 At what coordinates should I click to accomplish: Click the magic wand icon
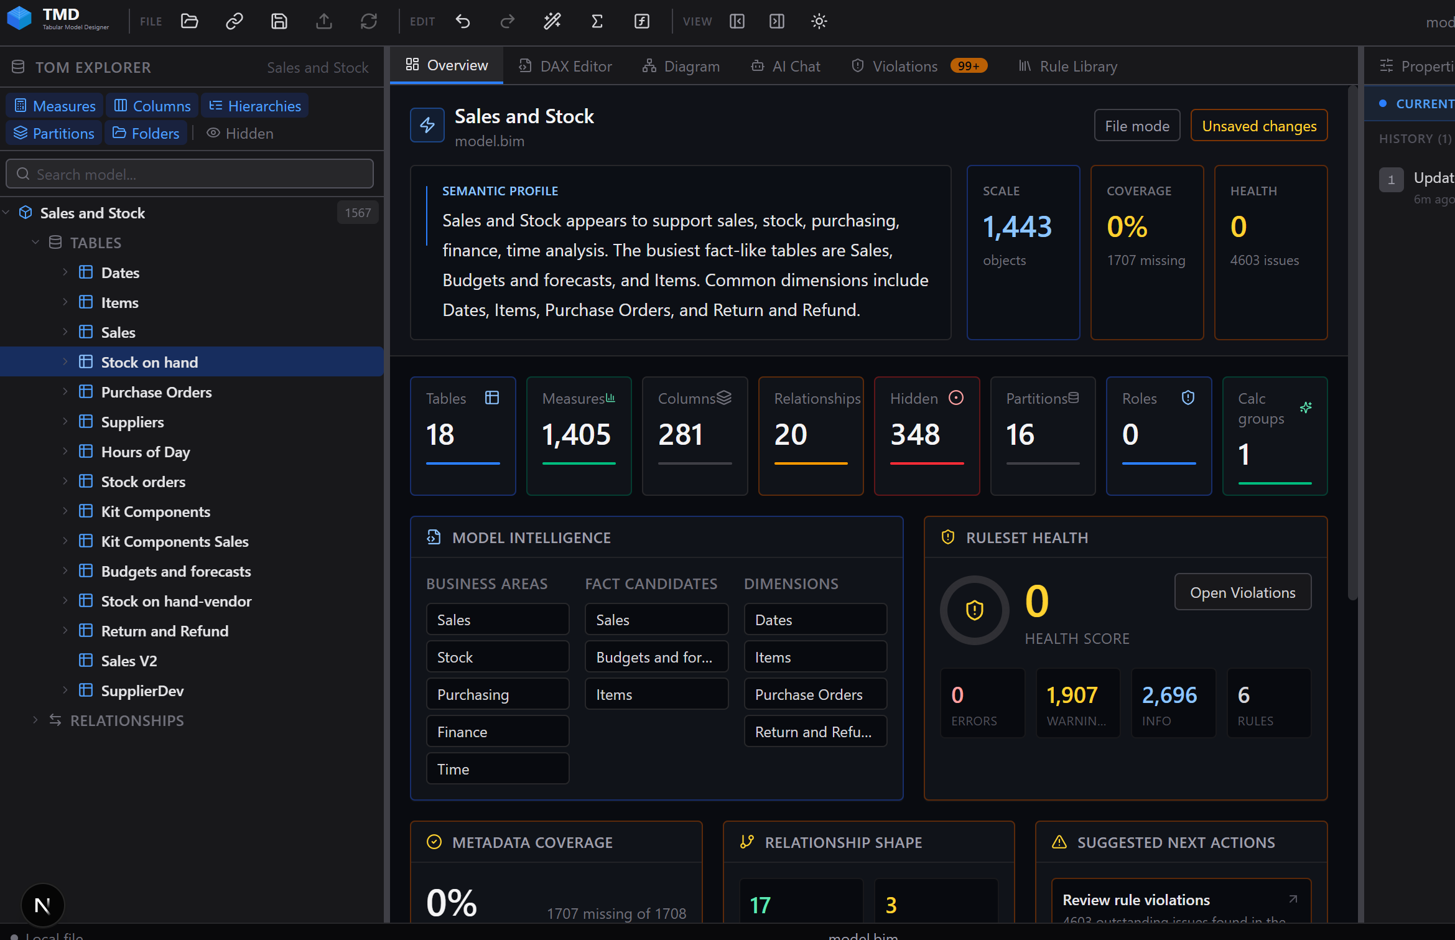(552, 21)
